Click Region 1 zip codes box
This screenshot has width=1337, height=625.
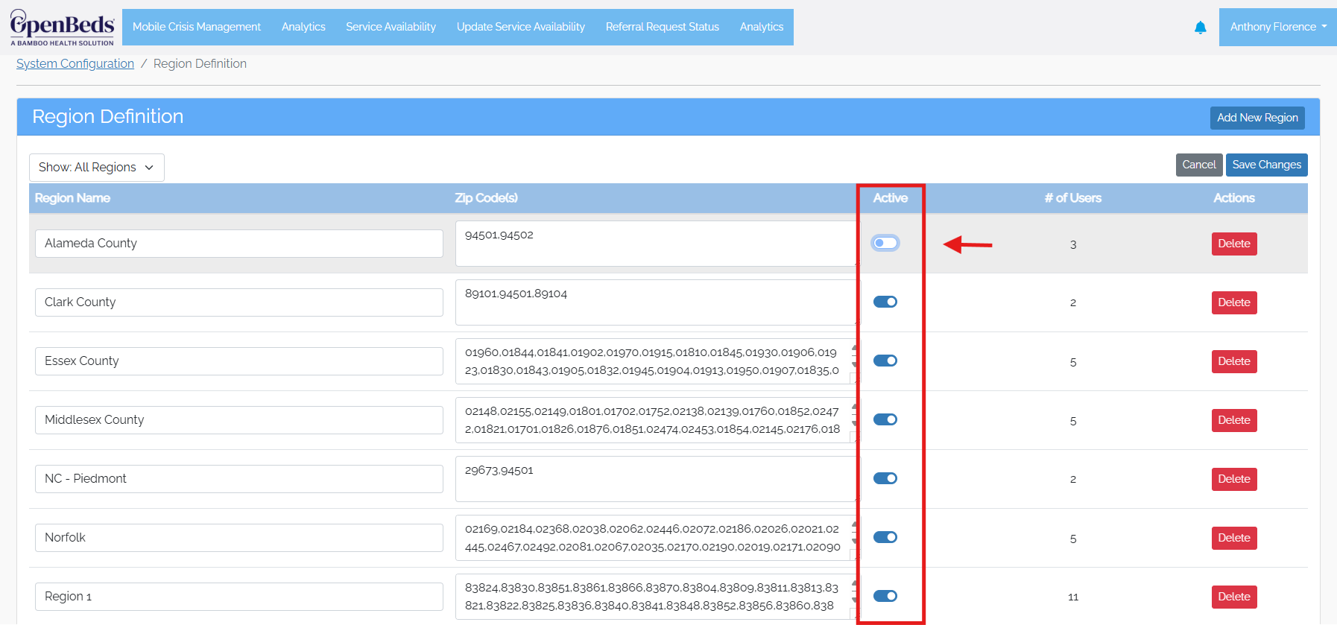(656, 597)
